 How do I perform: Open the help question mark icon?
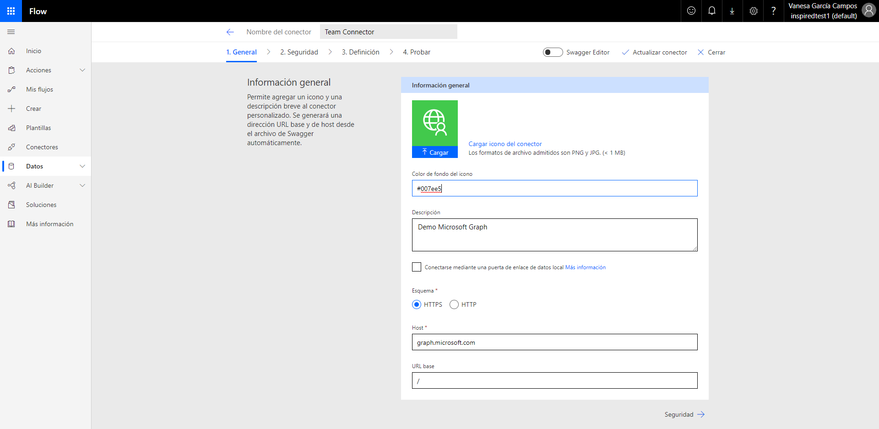click(773, 11)
